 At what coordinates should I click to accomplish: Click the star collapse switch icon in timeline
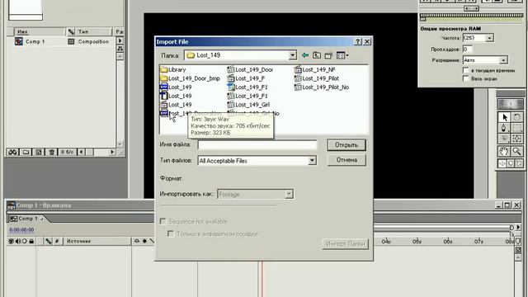(144, 241)
